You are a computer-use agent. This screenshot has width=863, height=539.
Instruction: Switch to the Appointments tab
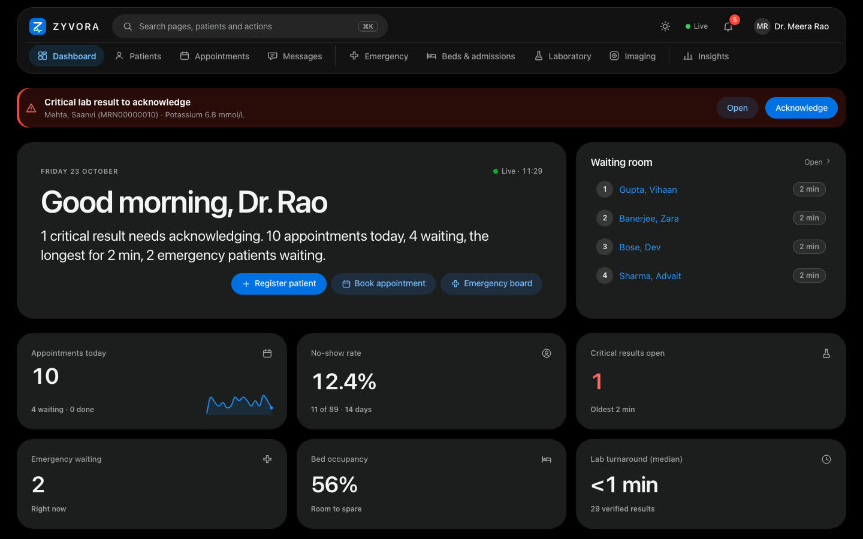tap(215, 56)
